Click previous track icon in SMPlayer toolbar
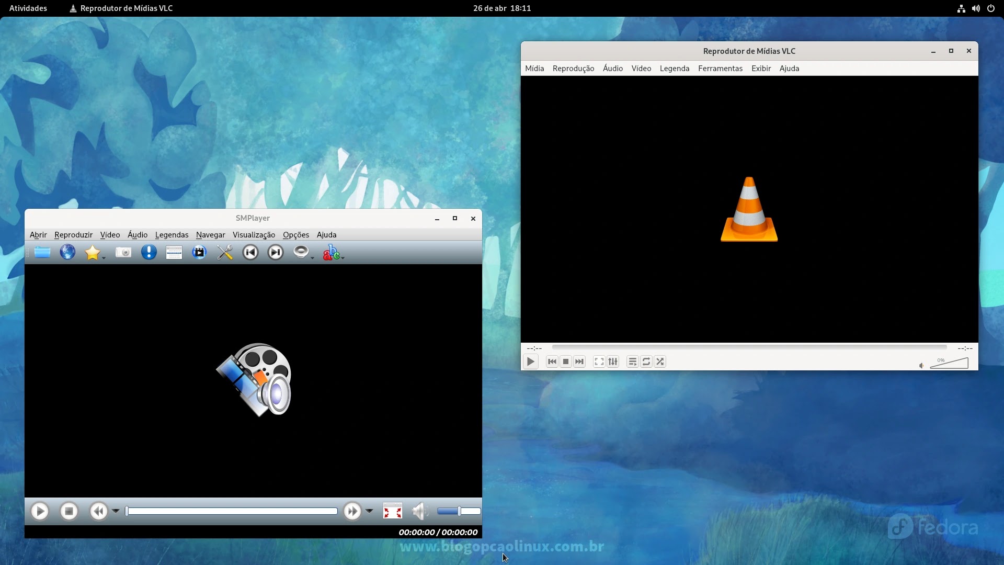 pyautogui.click(x=250, y=253)
